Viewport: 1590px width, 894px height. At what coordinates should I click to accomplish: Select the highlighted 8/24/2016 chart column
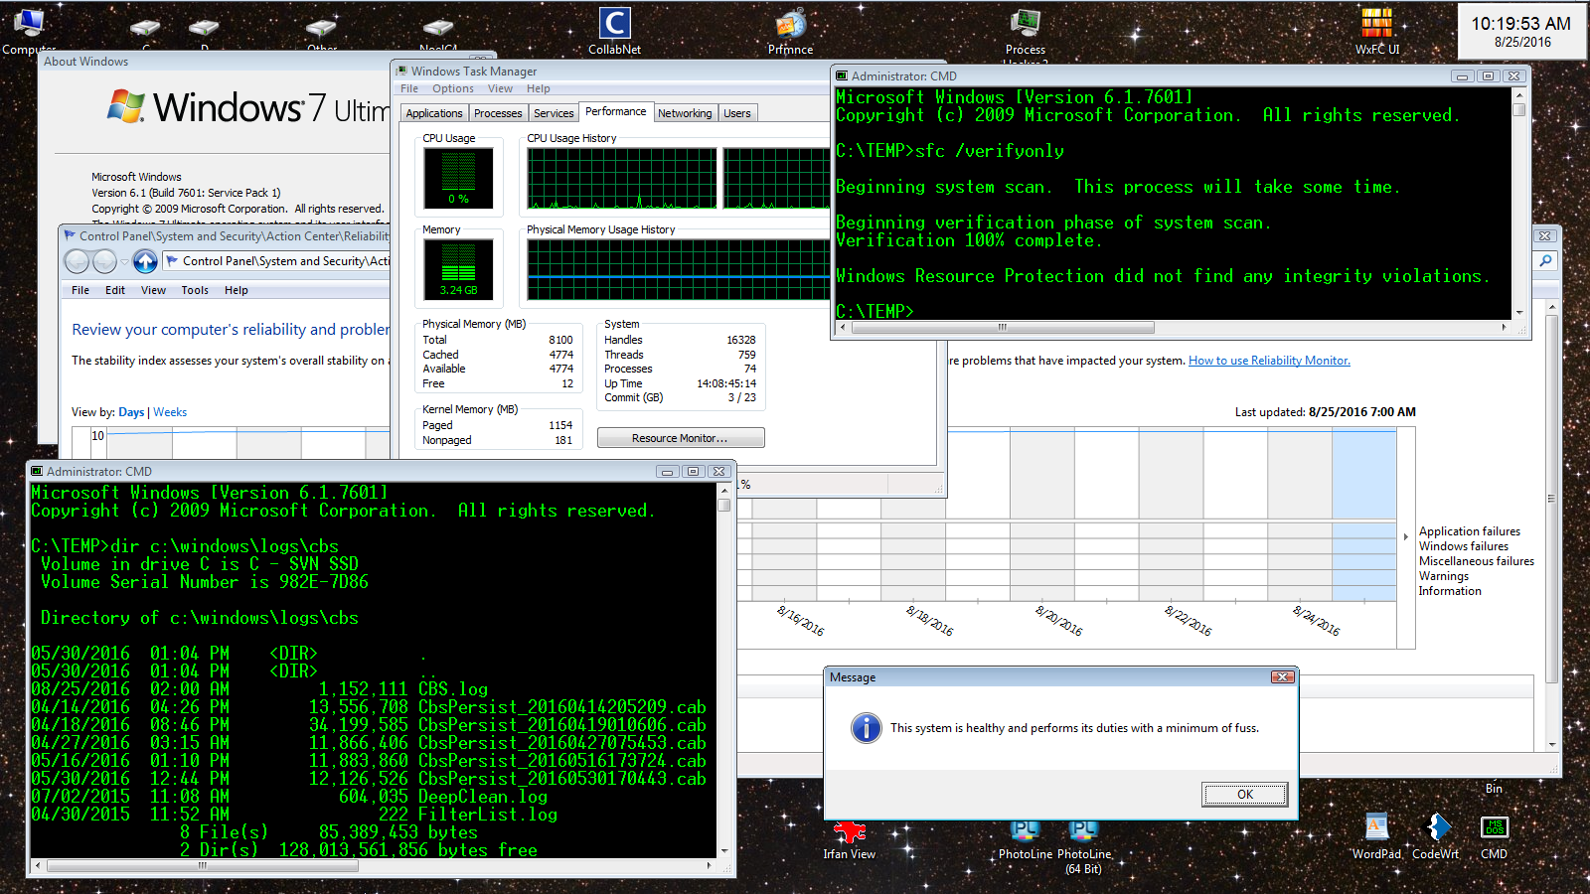click(1364, 515)
